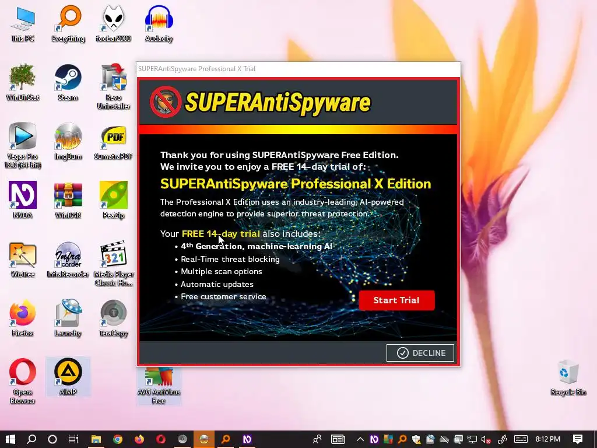Viewport: 597px width, 448px height.
Task: Launch Steam from the desktop
Action: pos(68,82)
